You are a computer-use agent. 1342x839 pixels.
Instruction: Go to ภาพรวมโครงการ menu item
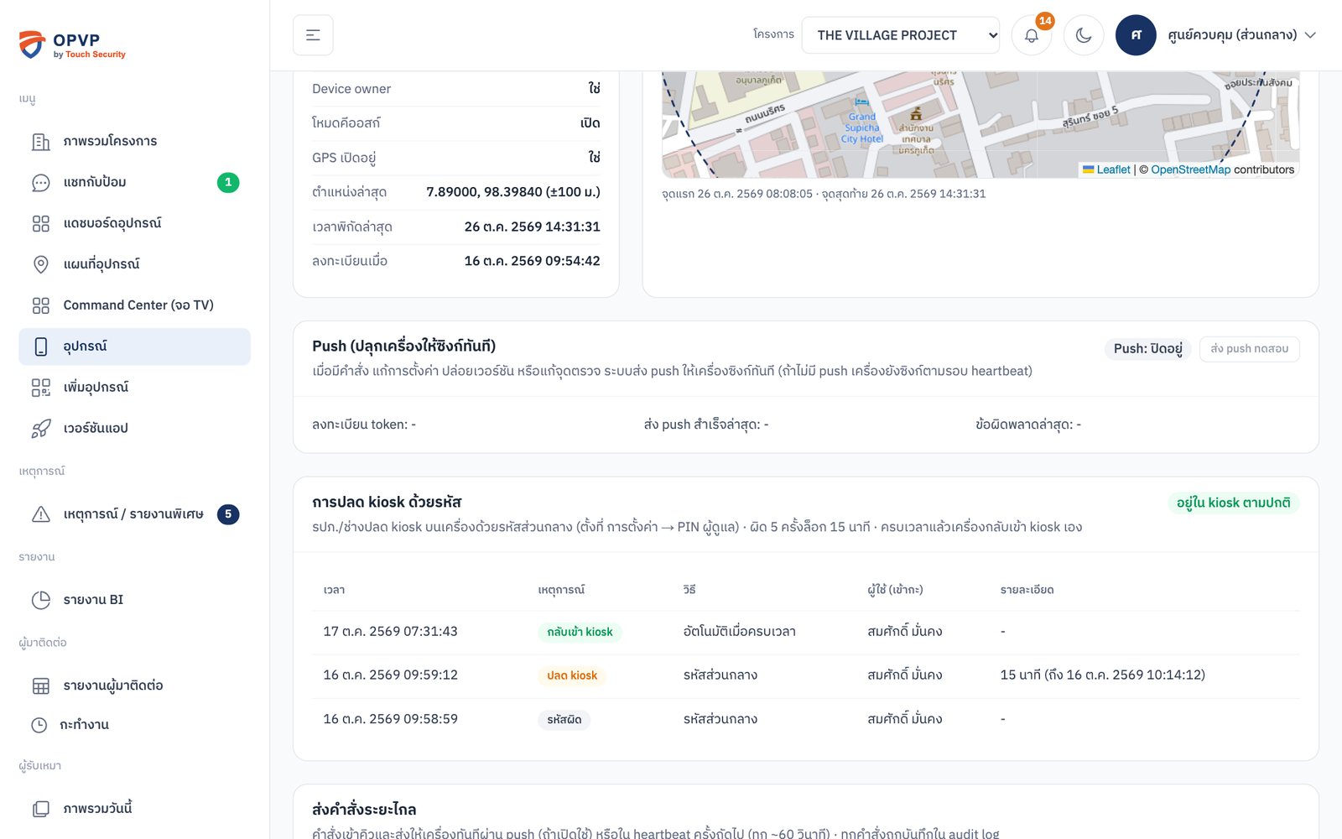pyautogui.click(x=134, y=142)
